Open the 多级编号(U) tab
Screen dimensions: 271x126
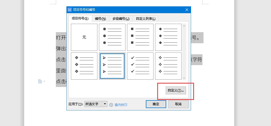[121, 18]
